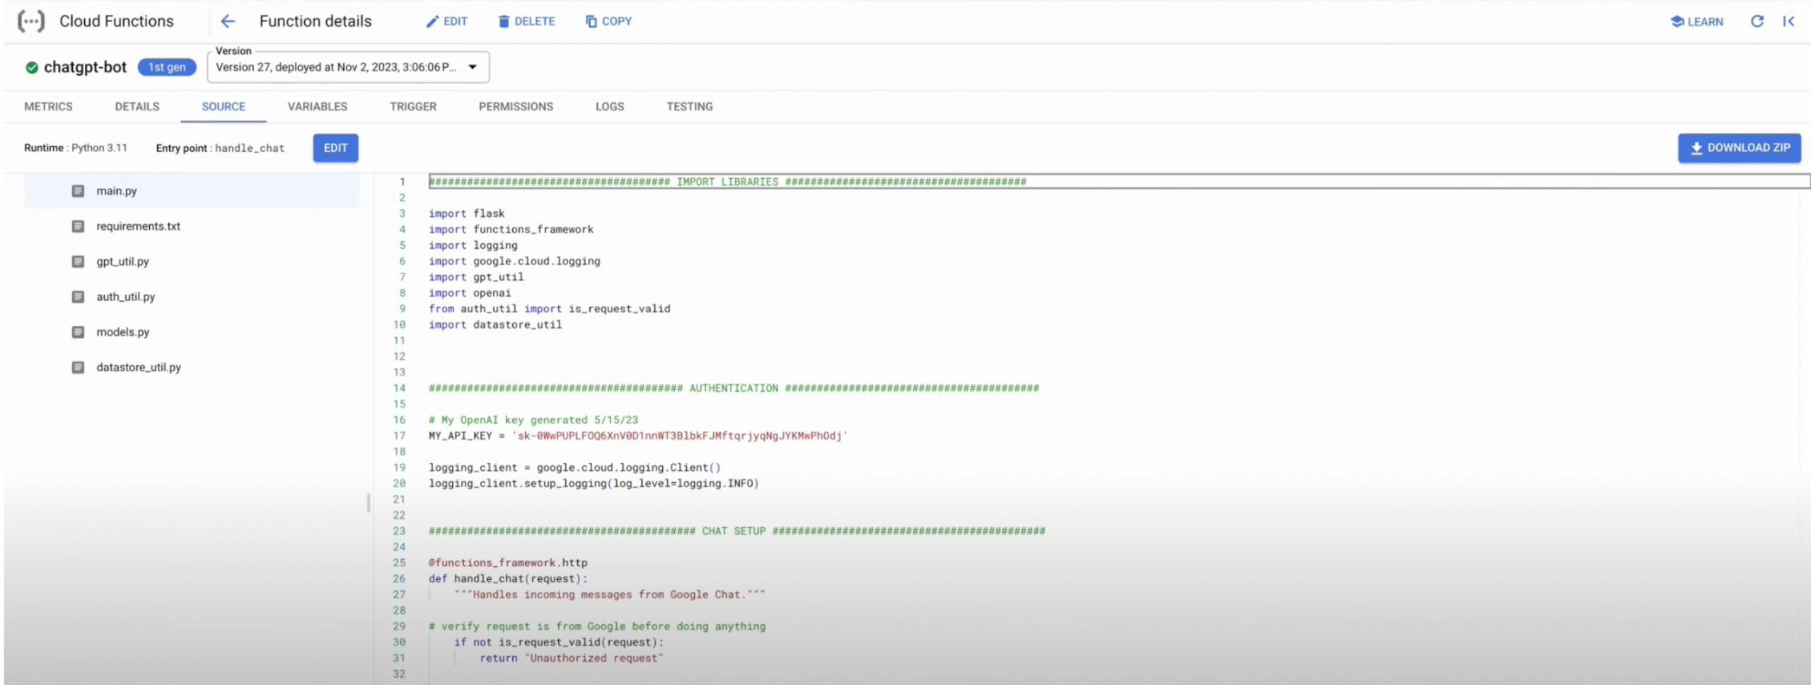The height and width of the screenshot is (685, 1811).
Task: Click the Cloud Functions logo icon
Action: pos(30,21)
